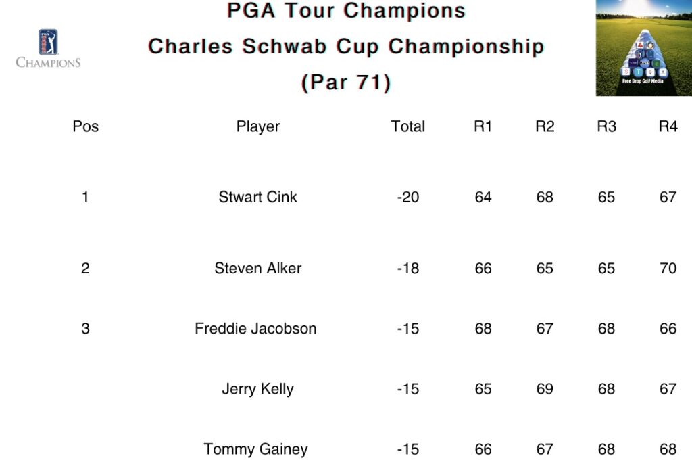Select player name Tommy Gainey
This screenshot has width=692, height=460.
coord(255,449)
